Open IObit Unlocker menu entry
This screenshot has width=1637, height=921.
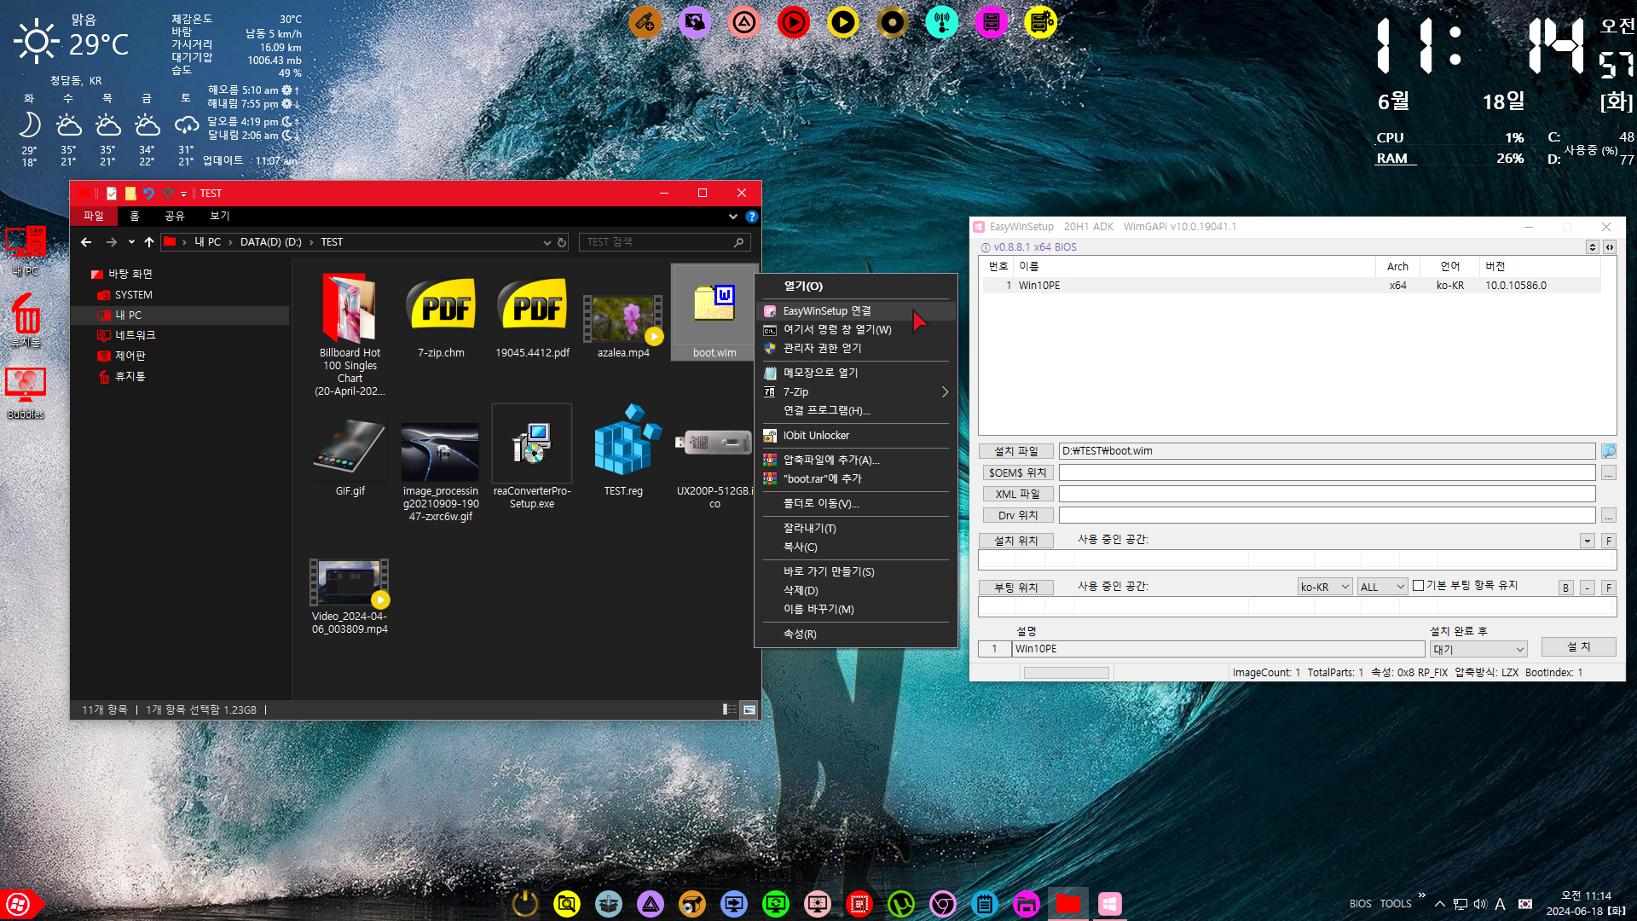click(855, 435)
